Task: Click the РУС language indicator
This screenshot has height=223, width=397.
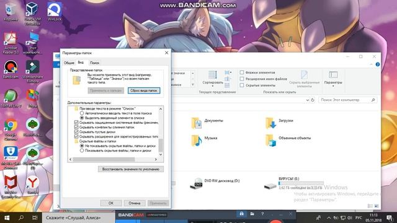Action: tap(359, 217)
